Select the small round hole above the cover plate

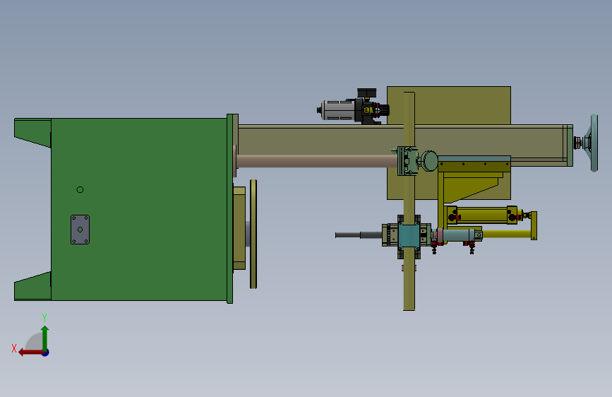[80, 189]
